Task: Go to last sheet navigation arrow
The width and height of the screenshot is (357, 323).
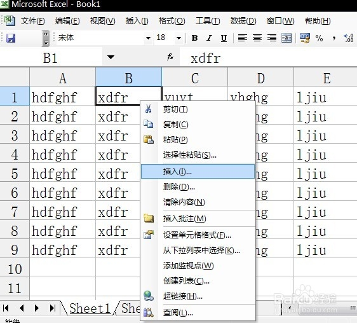Action: [52, 308]
